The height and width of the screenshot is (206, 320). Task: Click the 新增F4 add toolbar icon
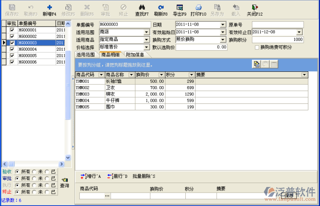coord(49,7)
